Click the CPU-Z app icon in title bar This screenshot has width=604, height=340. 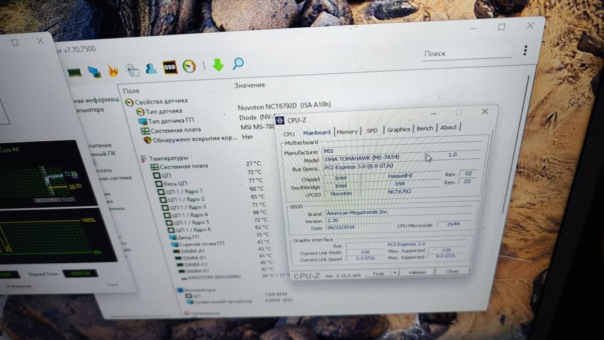click(x=280, y=121)
